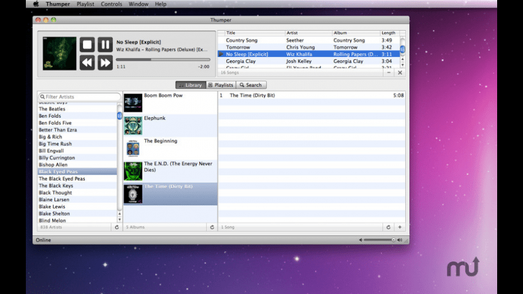Open the Help menu

(161, 4)
